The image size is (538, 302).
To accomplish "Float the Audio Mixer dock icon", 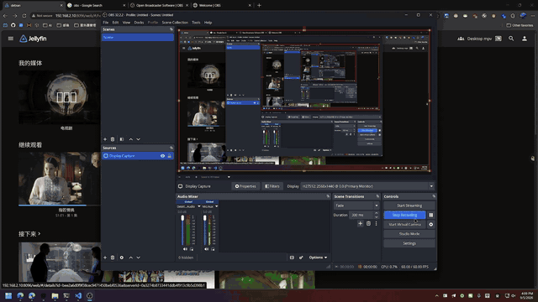I will [x=328, y=196].
